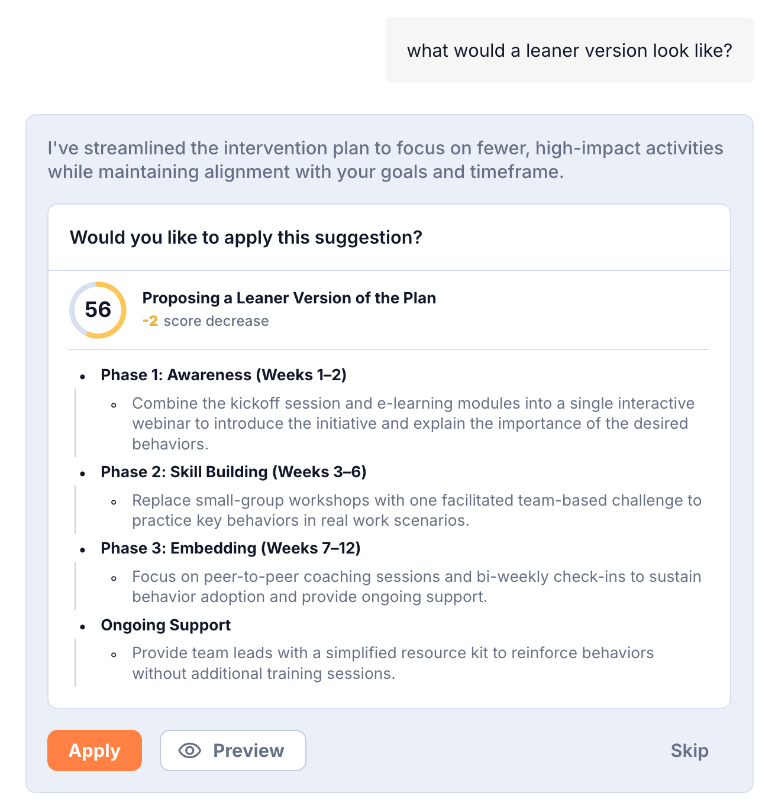Image resolution: width=775 pixels, height=809 pixels.
Task: Click the bullet point beside Phase 1
Action: [83, 376]
